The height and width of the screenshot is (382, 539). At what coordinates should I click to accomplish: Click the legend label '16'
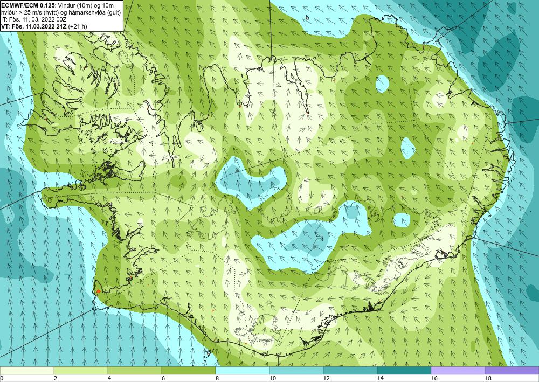434,379
